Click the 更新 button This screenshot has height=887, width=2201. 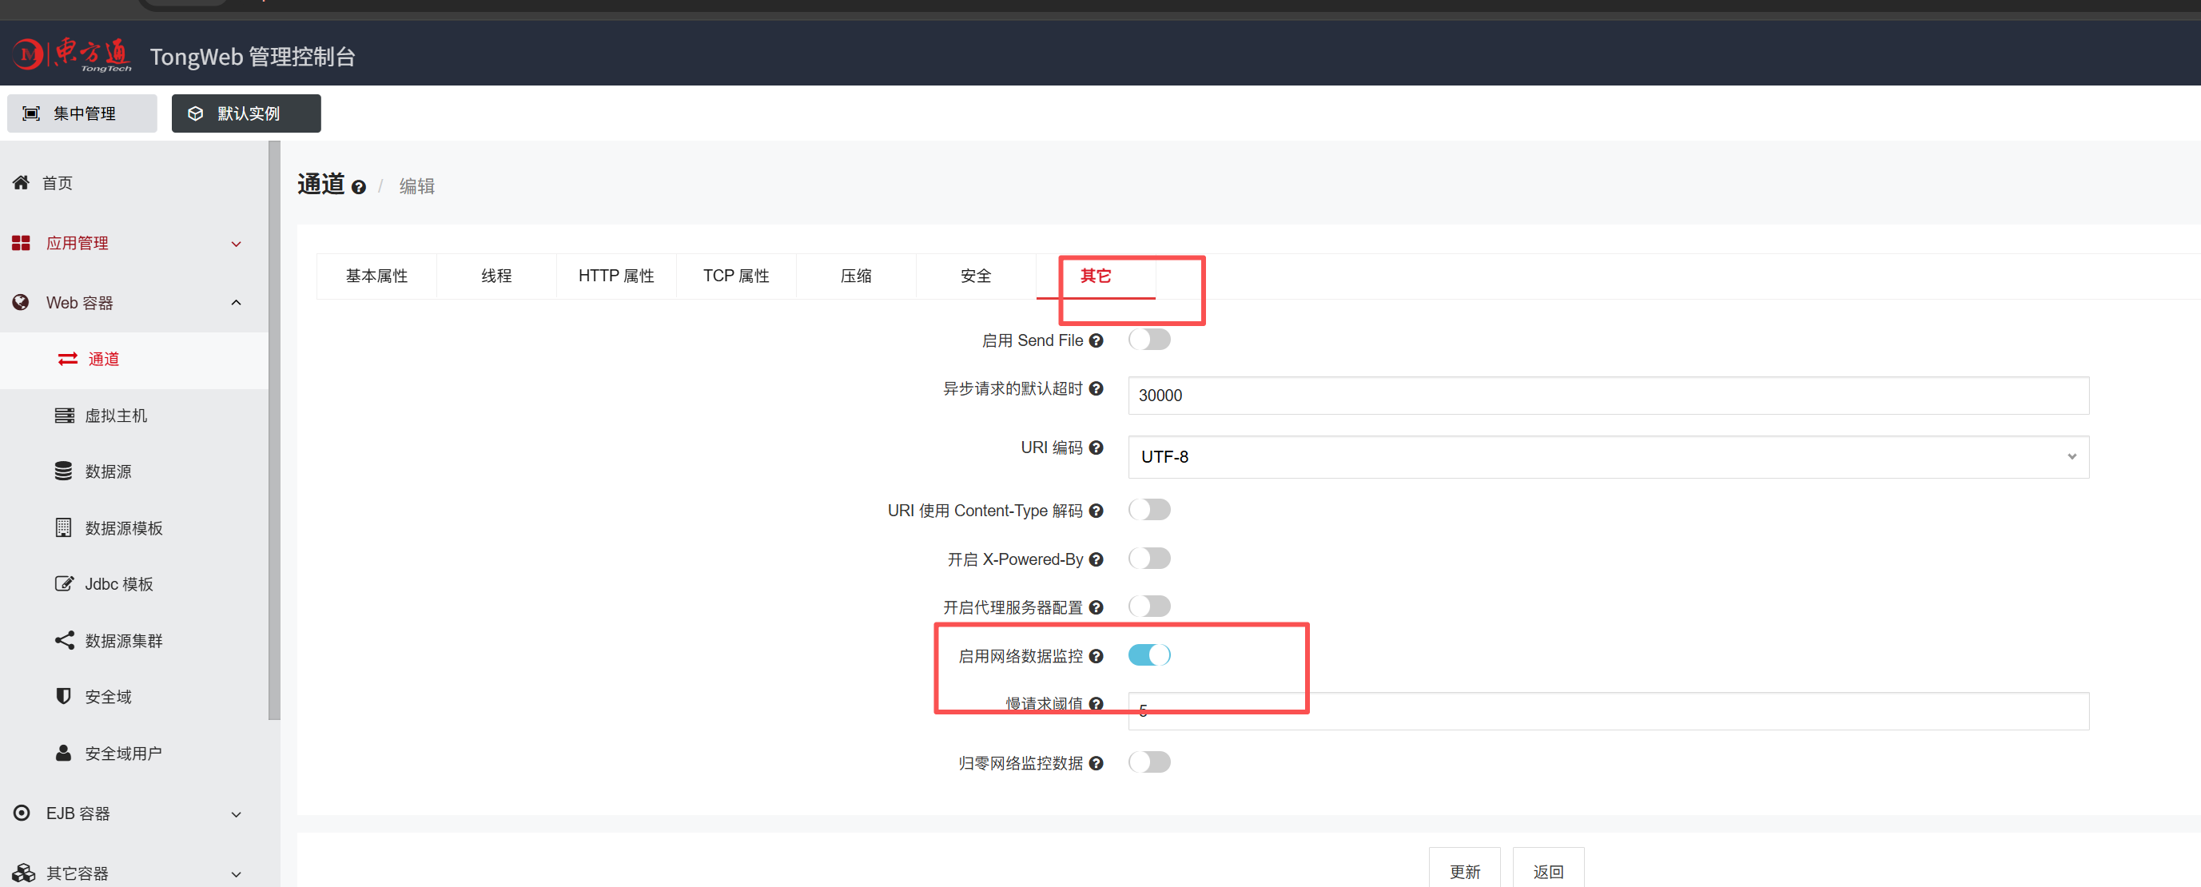[1464, 870]
